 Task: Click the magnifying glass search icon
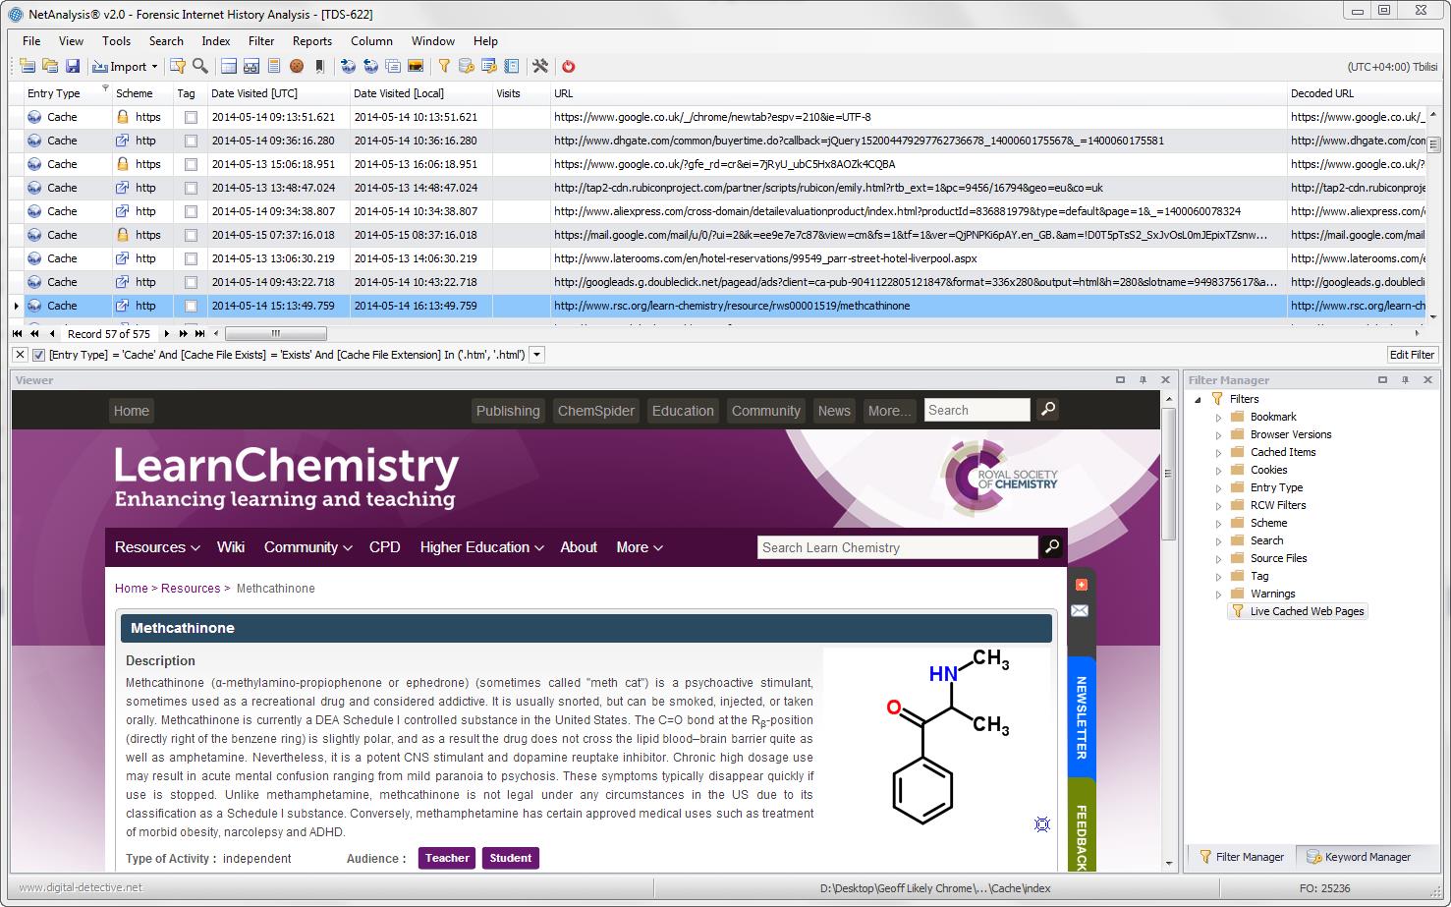pos(200,66)
